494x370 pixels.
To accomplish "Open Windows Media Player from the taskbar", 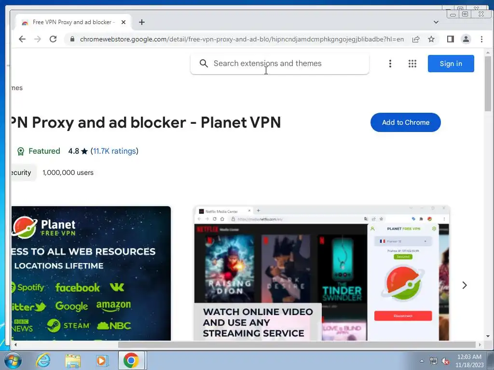I will (x=102, y=360).
